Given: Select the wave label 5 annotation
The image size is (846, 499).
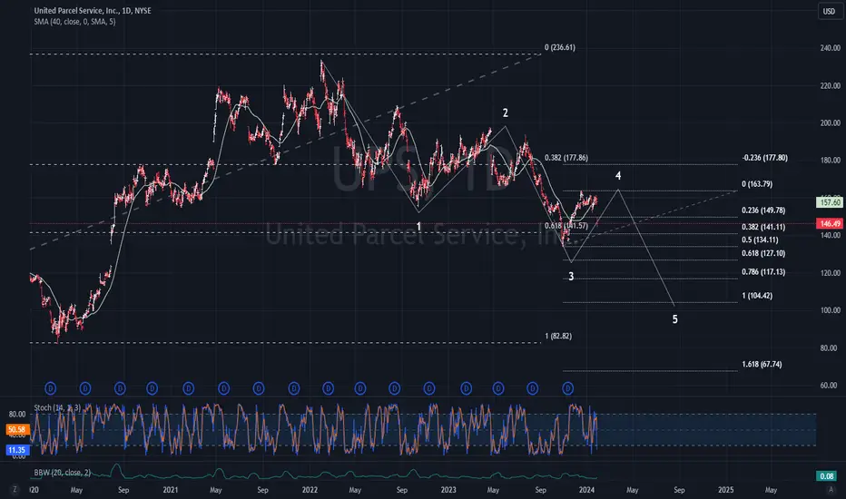Looking at the screenshot, I should click(x=674, y=319).
